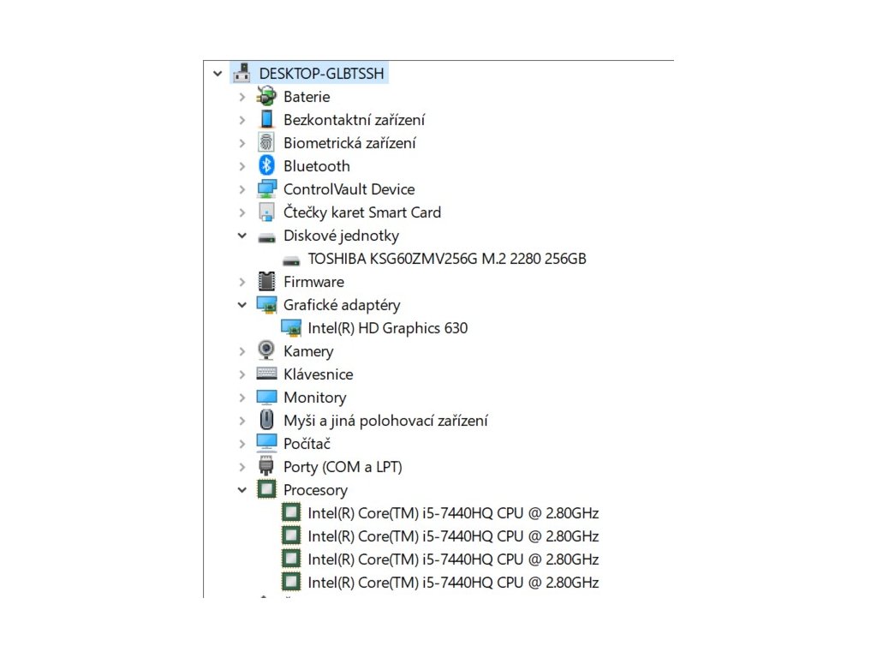Select the Grafické adaptéry label
The width and height of the screenshot is (877, 658).
pyautogui.click(x=342, y=305)
